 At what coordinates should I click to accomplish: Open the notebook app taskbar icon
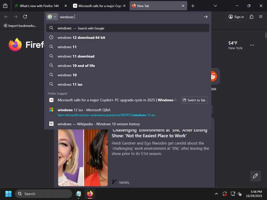78,194
